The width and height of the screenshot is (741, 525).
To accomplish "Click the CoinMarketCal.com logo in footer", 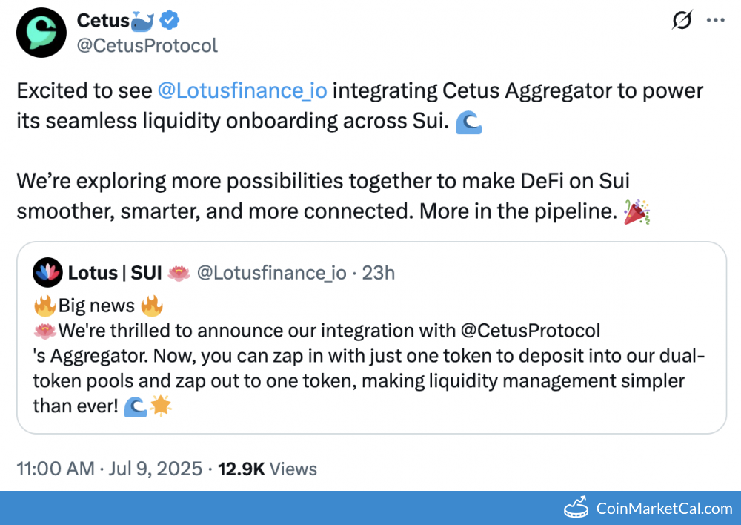I will (x=648, y=508).
